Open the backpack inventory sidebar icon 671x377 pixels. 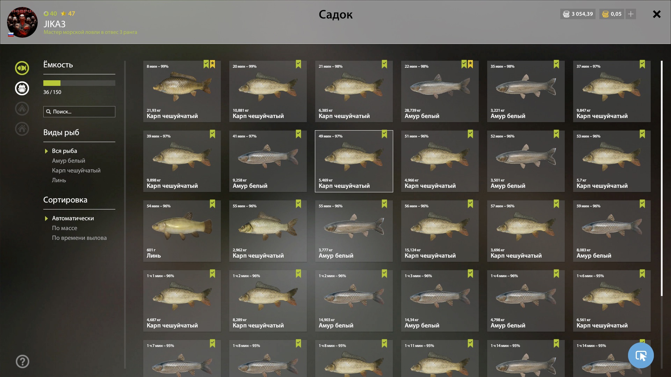22,88
